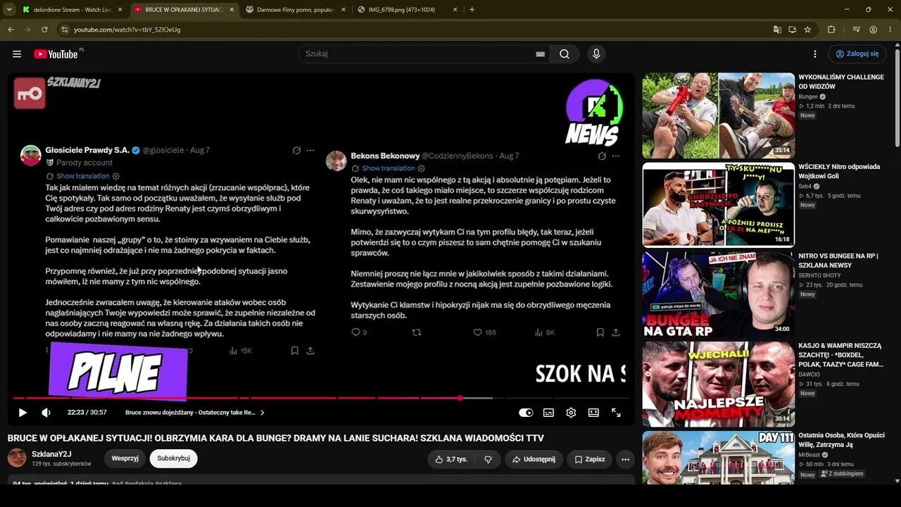Open the browser profile icon
The height and width of the screenshot is (507, 901).
tap(873, 30)
